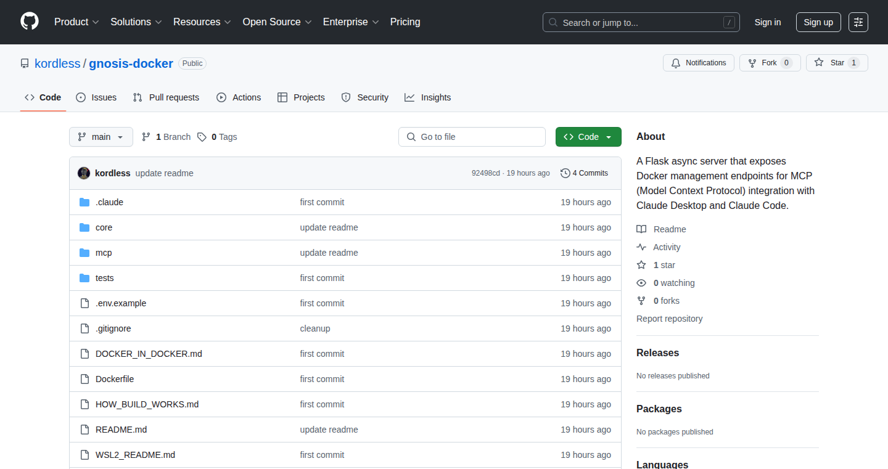Click the Report repository link
This screenshot has width=888, height=469.
coord(669,319)
